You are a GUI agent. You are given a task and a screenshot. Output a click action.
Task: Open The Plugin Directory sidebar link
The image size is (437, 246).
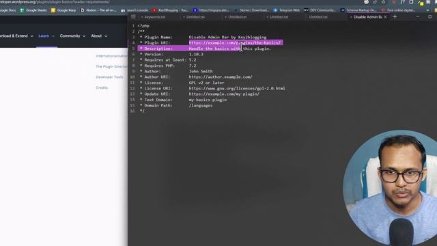tap(111, 67)
